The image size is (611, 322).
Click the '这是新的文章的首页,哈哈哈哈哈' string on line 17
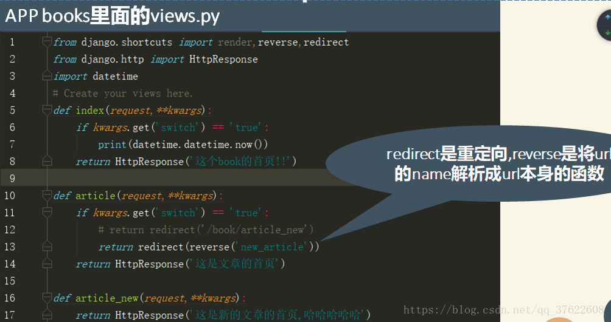[278, 315]
